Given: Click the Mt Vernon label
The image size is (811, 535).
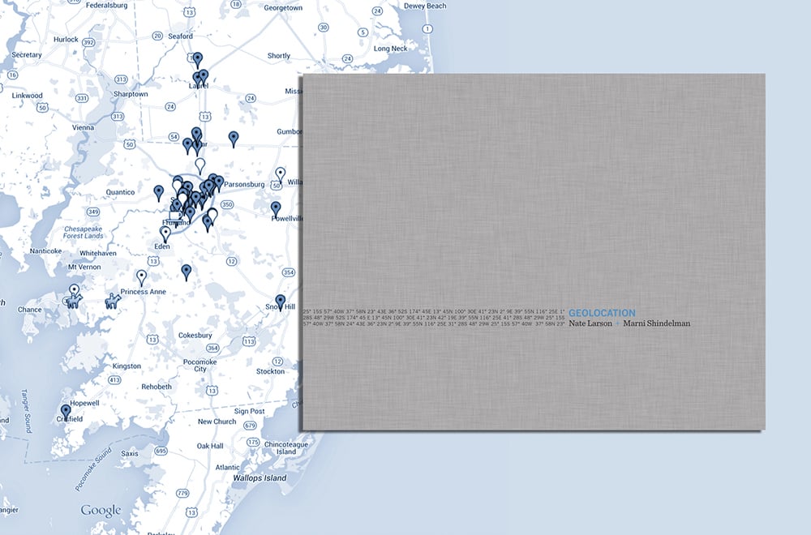Looking at the screenshot, I should [x=84, y=267].
